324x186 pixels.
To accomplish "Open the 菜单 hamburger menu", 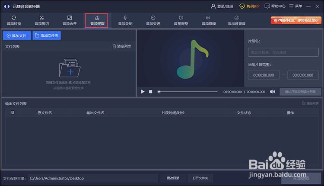I will [295, 6].
